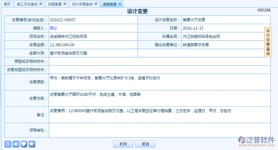
Task: Click the document number 000288
Action: coord(264,10)
